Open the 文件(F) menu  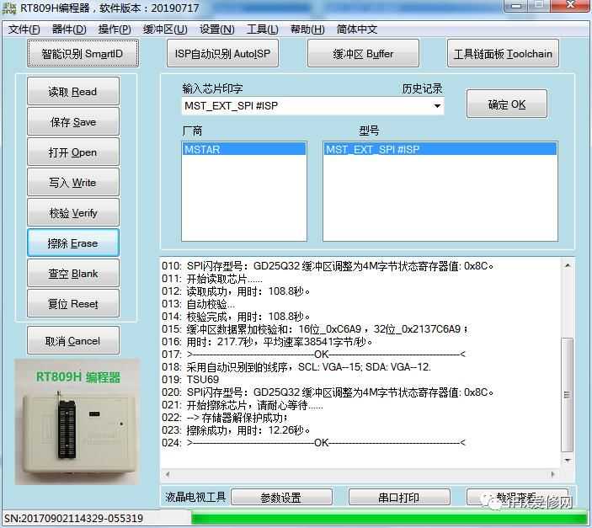pos(24,29)
